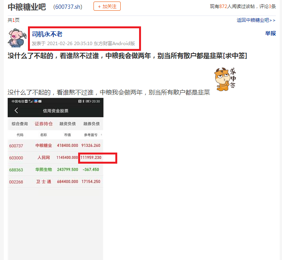Click the 共1页 page count
The height and width of the screenshot is (260, 282).
pyautogui.click(x=13, y=20)
